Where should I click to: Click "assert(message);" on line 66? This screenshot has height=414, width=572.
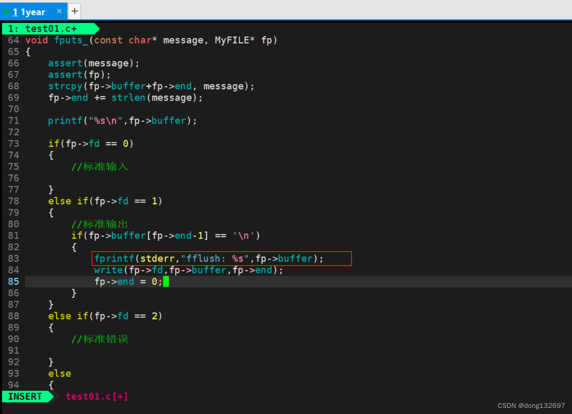(x=94, y=63)
